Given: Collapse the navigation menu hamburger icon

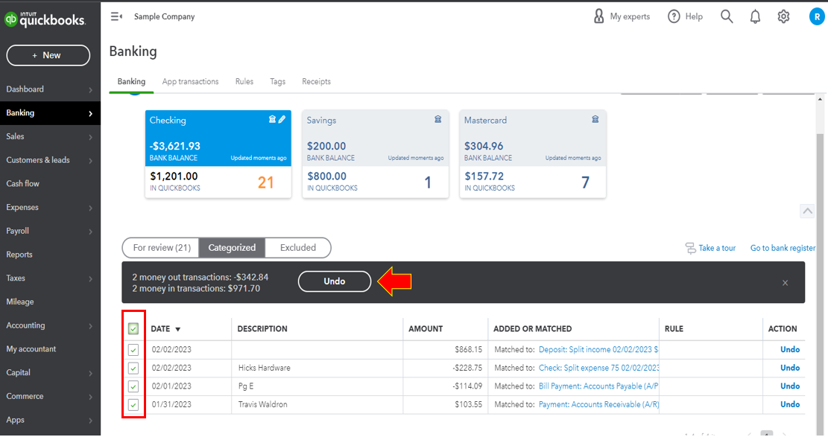Looking at the screenshot, I should 116,17.
